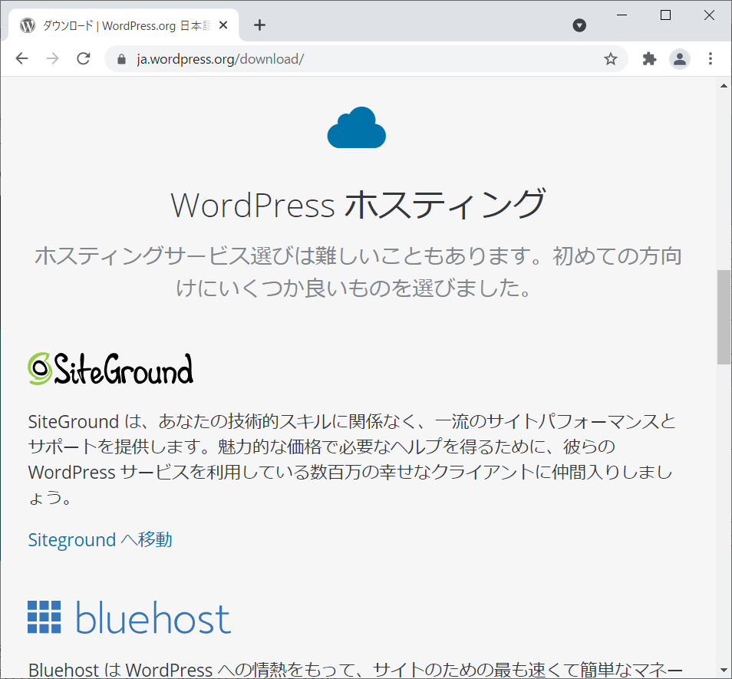Open a new tab with plus button
The image size is (732, 679).
point(259,25)
